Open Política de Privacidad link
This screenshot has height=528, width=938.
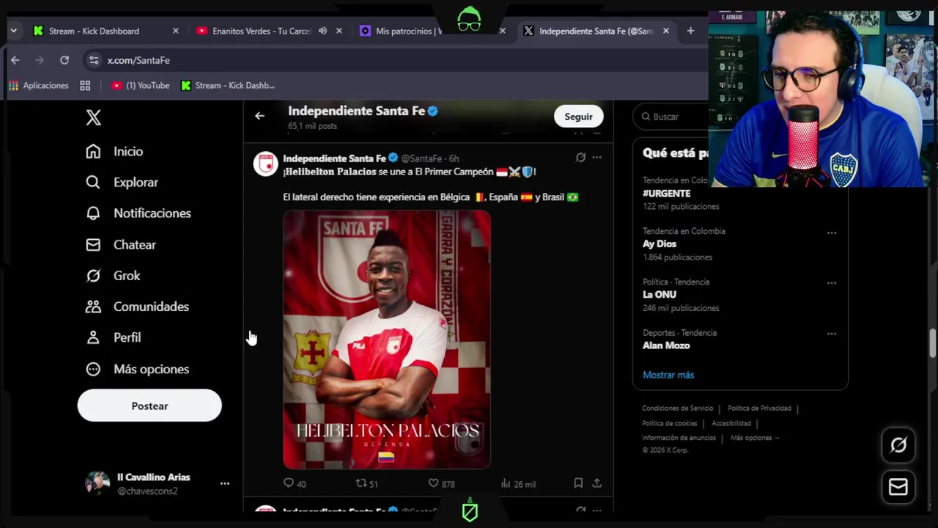tap(759, 408)
